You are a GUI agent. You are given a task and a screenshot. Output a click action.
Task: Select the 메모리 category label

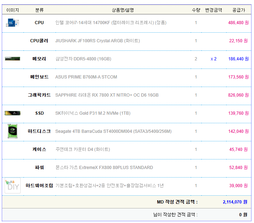pos(39,59)
